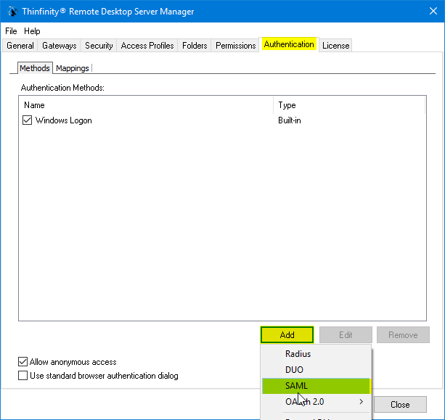Viewport: 445px width, 420px height.
Task: Click the Close button
Action: pos(400,404)
